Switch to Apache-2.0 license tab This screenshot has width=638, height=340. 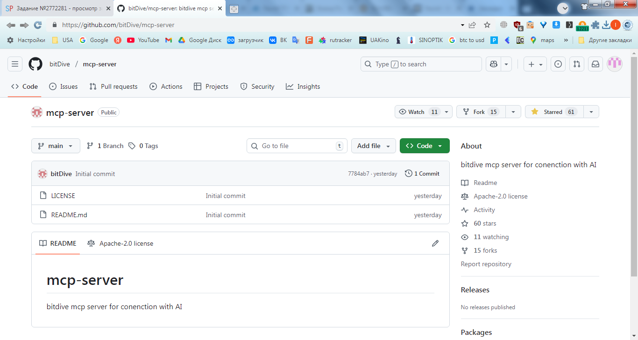click(x=120, y=243)
